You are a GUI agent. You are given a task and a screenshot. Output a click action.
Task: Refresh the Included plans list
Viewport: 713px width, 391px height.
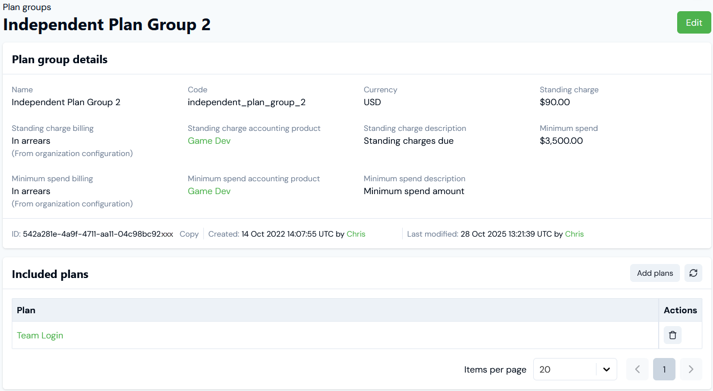(693, 273)
